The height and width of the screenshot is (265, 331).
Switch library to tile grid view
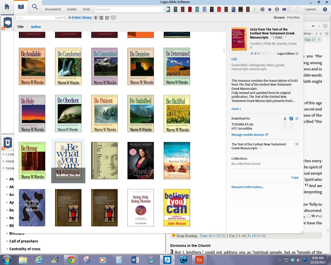[107, 18]
